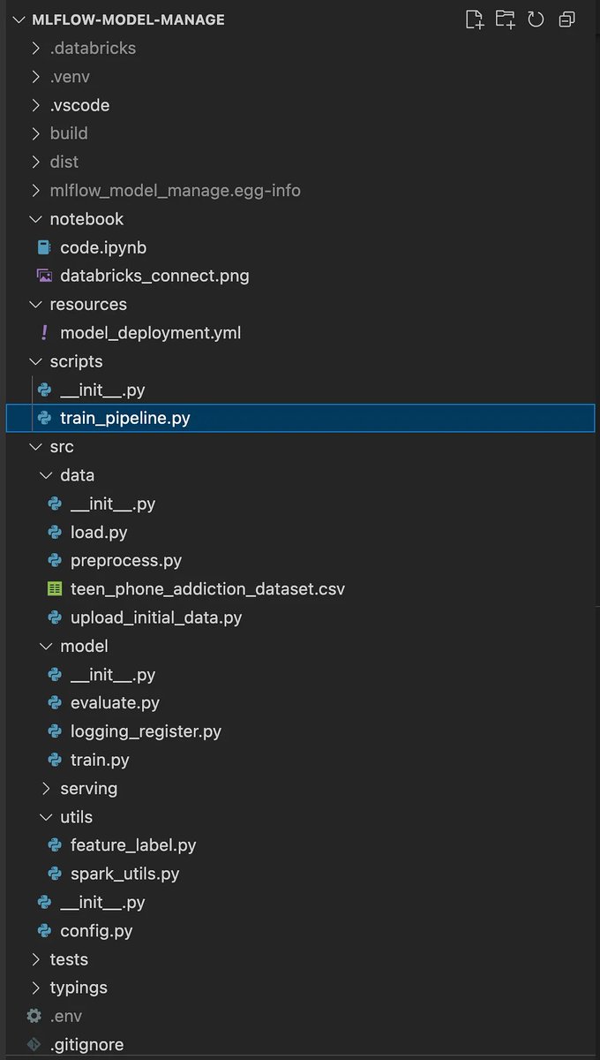This screenshot has height=1060, width=600.
Task: Open __init__.py in data folder
Action: point(113,503)
